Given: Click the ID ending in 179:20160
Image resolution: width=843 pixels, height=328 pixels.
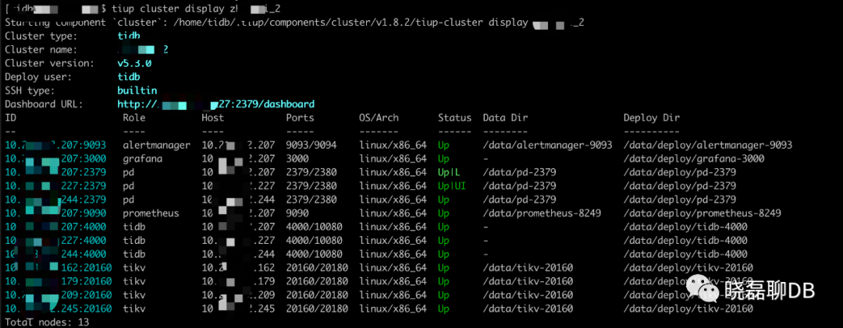Looking at the screenshot, I should [58, 281].
